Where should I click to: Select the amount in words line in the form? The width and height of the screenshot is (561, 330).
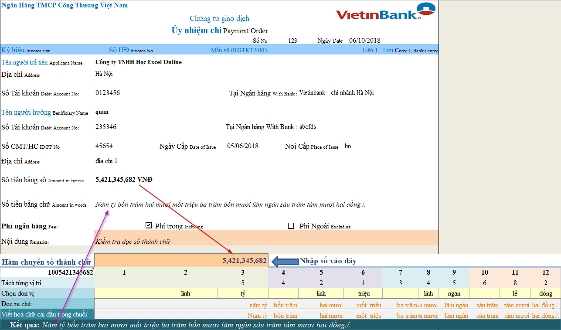[x=230, y=204]
